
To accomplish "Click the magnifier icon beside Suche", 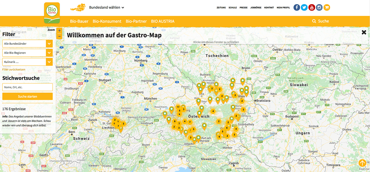I will (314, 21).
